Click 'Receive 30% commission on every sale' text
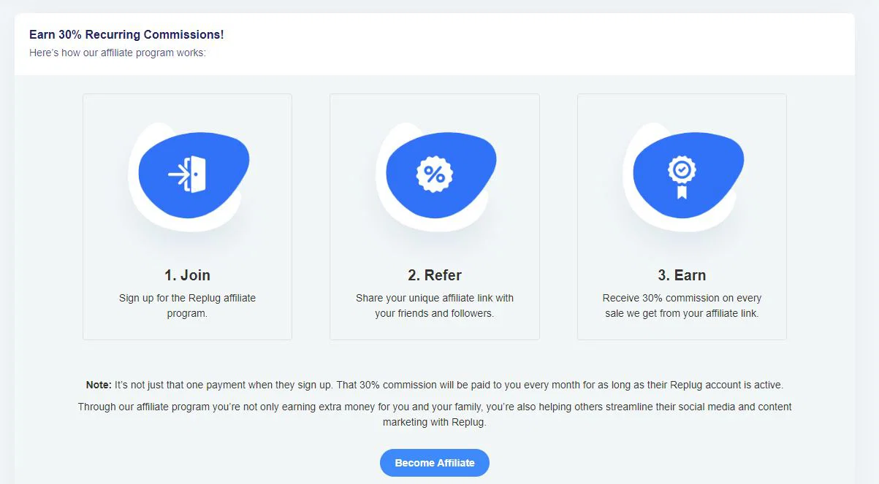Image resolution: width=879 pixels, height=484 pixels. point(682,306)
